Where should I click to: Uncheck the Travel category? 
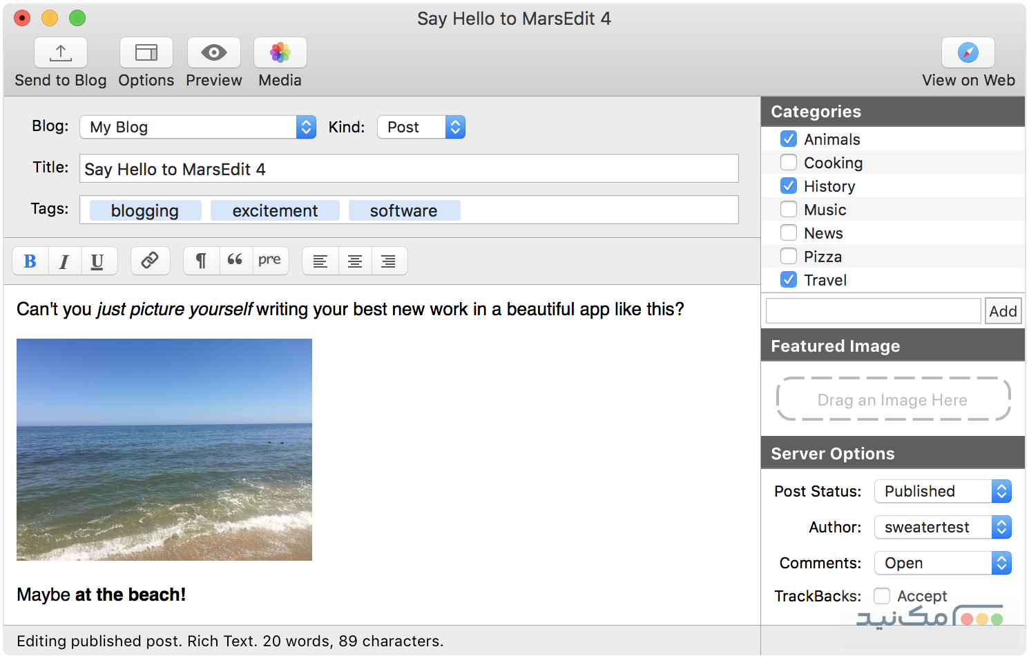point(788,280)
